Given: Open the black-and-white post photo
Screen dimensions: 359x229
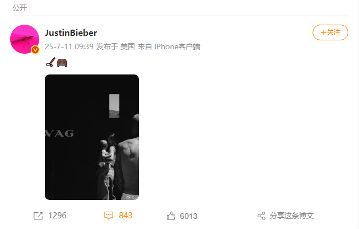Looking at the screenshot, I should (92, 137).
